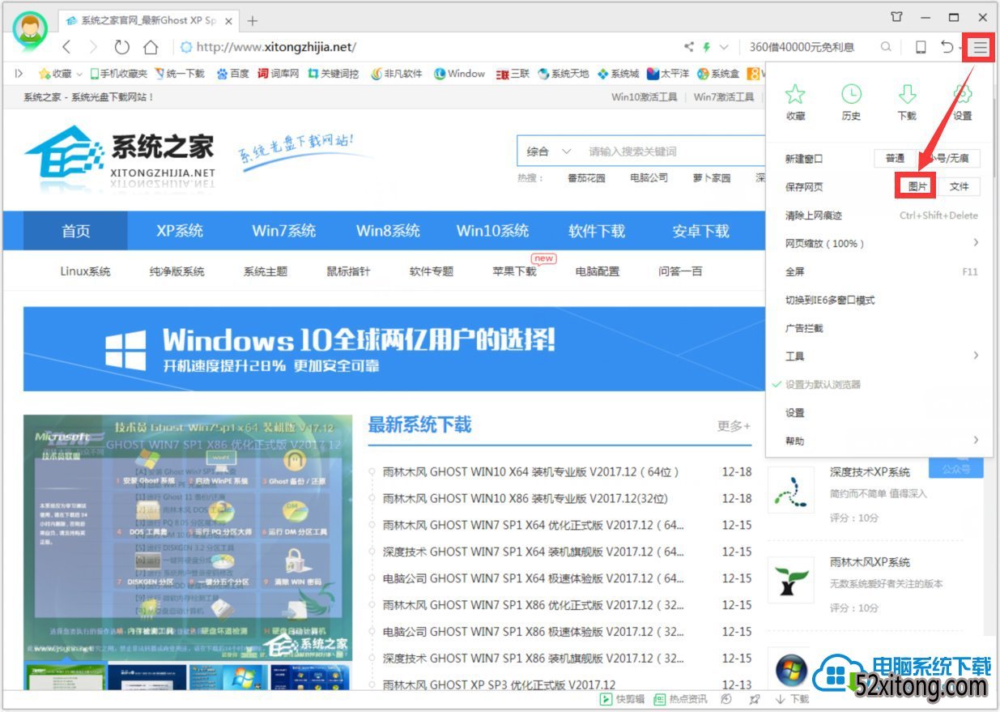Click the share icon in address bar

689,47
